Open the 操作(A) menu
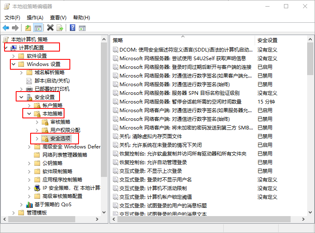The height and width of the screenshot is (233, 315). pos(35,17)
